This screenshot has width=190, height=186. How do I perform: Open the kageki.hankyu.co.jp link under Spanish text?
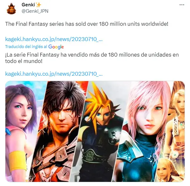click(54, 74)
